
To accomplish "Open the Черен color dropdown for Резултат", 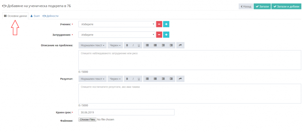I will (x=115, y=79).
